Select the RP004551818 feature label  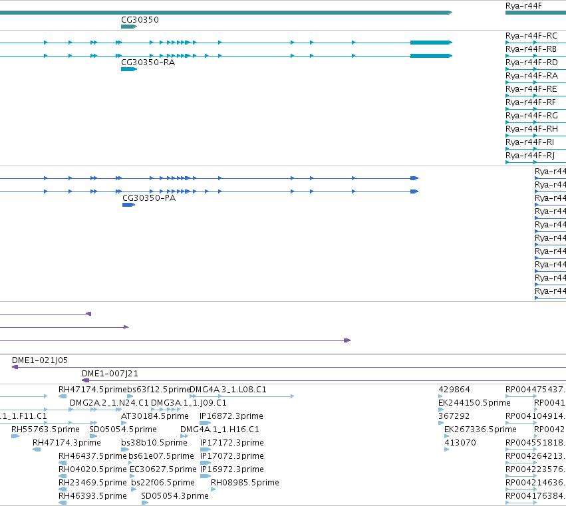[535, 443]
